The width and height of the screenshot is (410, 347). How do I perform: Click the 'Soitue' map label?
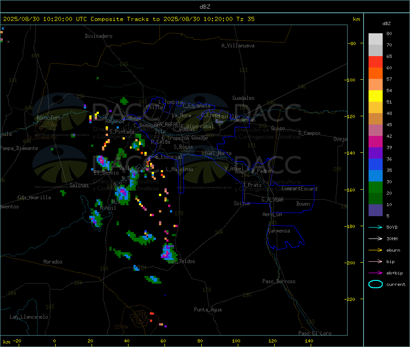coord(242,203)
